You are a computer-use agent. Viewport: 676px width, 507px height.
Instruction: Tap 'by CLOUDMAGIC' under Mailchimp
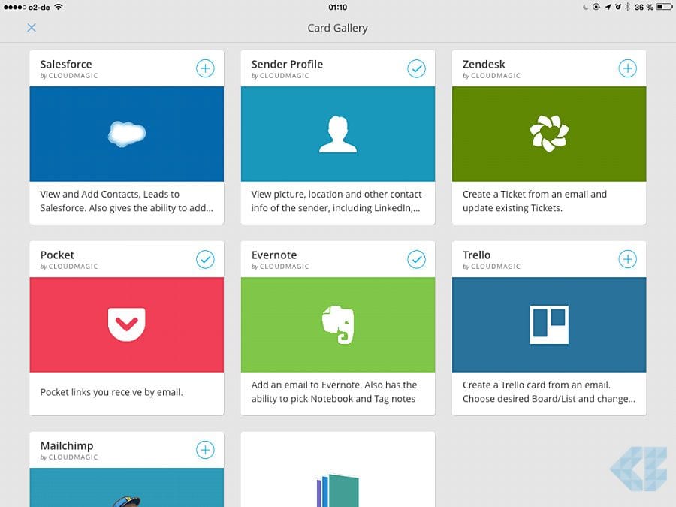pyautogui.click(x=69, y=457)
